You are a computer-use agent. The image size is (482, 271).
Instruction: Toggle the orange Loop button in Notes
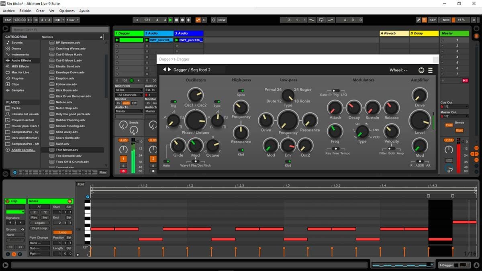[x=63, y=232]
